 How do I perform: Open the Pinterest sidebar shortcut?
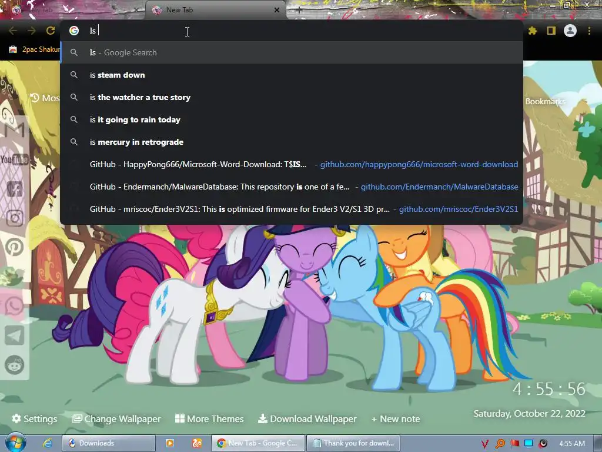(x=15, y=247)
